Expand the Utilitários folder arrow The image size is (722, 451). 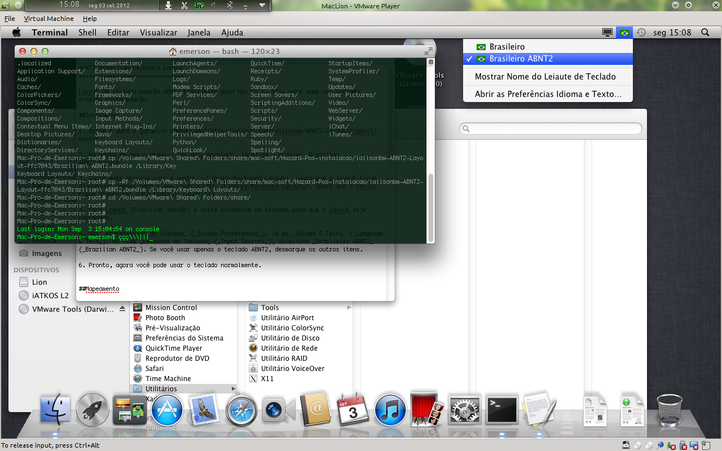tap(234, 389)
